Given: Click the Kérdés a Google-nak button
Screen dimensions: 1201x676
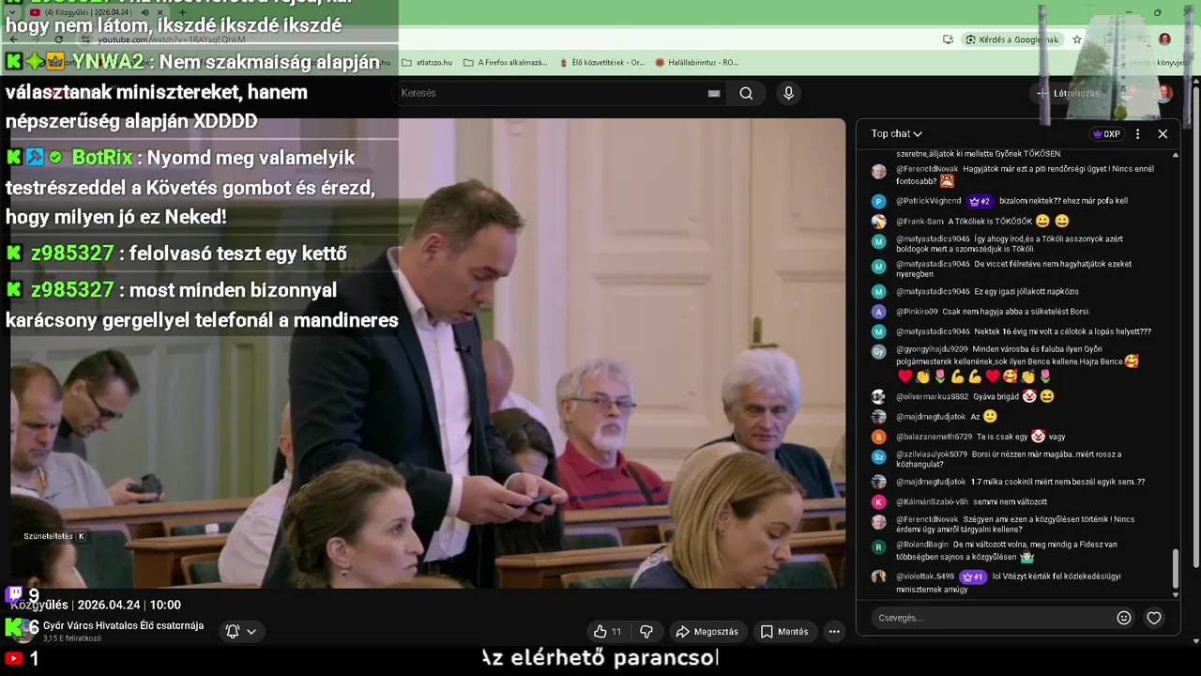Looking at the screenshot, I should coord(1012,39).
